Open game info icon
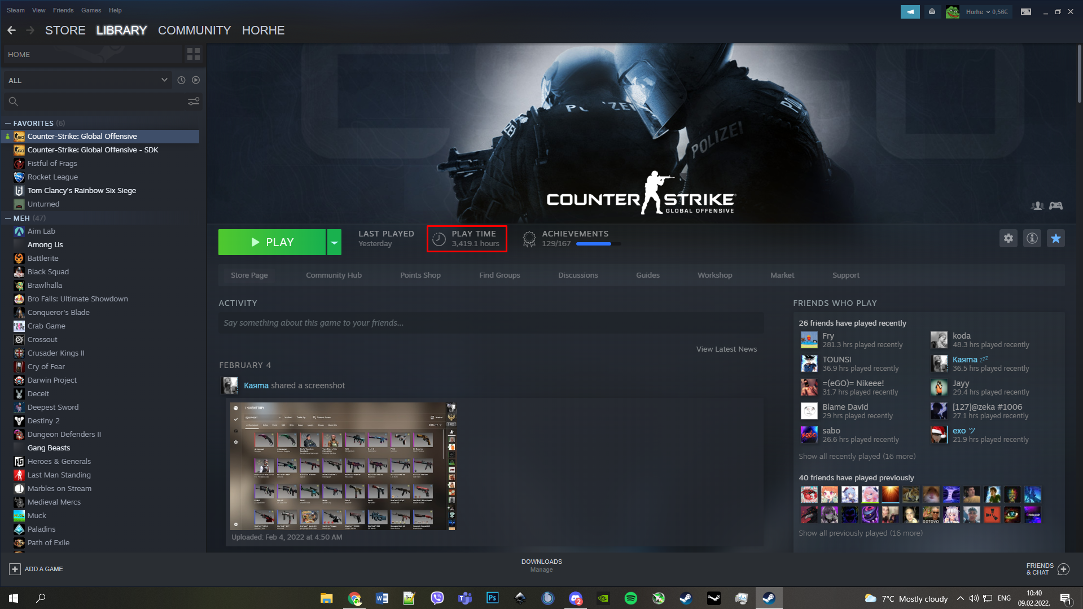The width and height of the screenshot is (1083, 609). (x=1032, y=238)
